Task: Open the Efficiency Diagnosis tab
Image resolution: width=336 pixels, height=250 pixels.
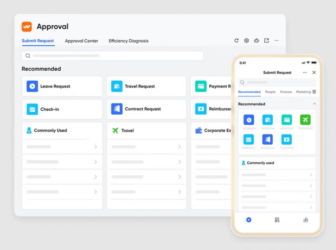Action: pos(128,41)
